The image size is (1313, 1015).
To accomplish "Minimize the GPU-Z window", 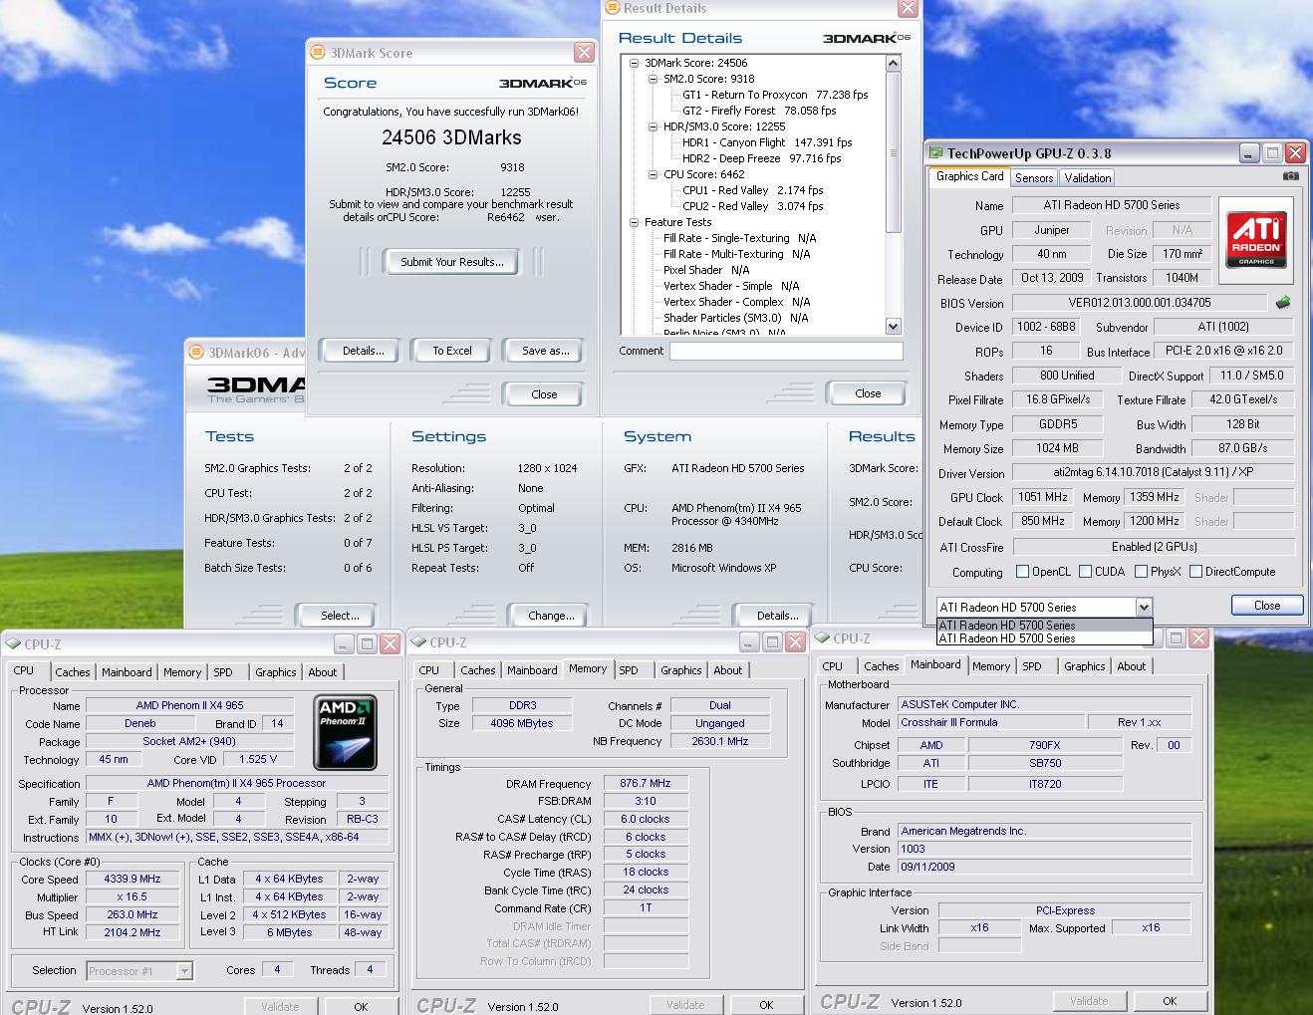I will pos(1249,152).
